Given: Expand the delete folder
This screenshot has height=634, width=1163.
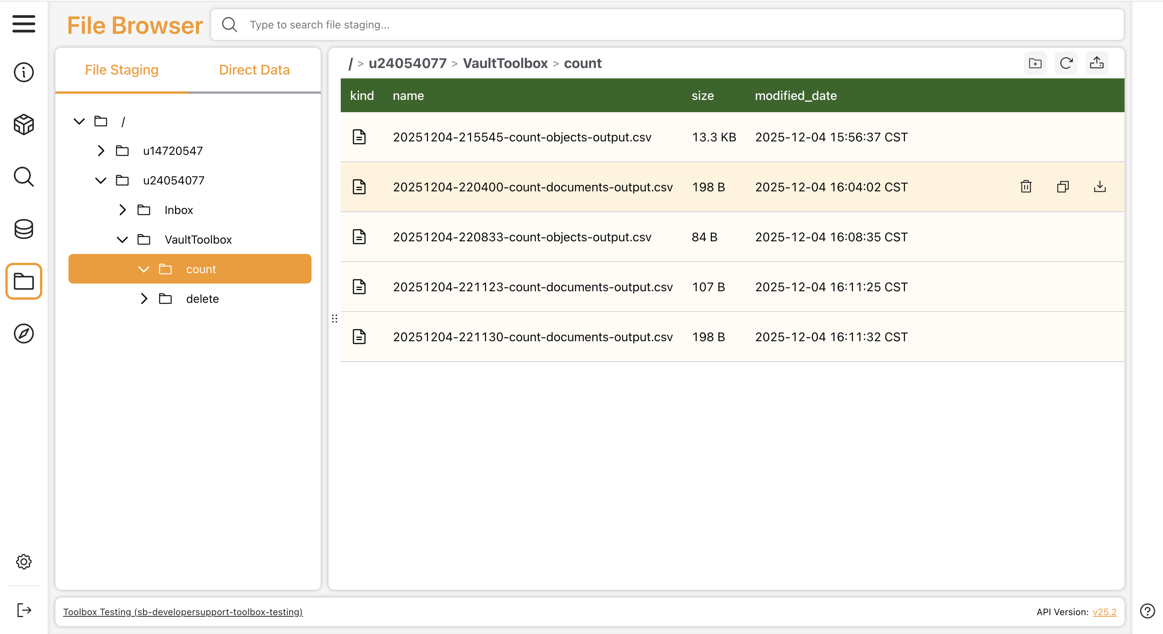Looking at the screenshot, I should [x=144, y=299].
